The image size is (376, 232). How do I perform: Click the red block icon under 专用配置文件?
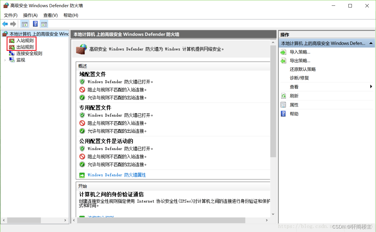click(x=82, y=123)
